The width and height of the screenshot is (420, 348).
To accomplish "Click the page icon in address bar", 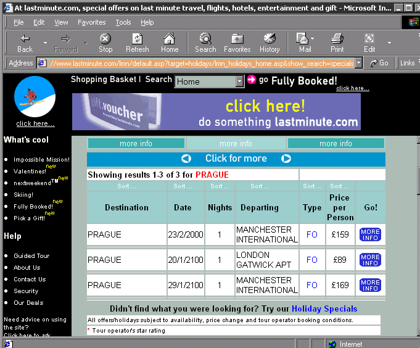I will pyautogui.click(x=42, y=63).
